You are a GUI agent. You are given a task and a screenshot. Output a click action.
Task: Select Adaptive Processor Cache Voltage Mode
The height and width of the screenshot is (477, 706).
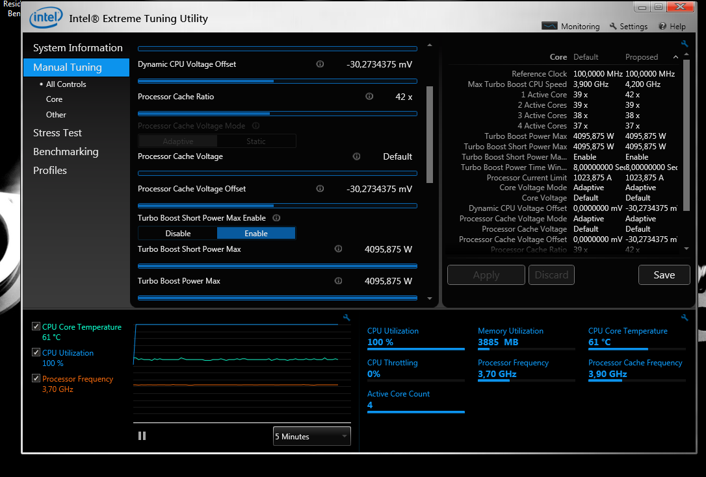[178, 141]
